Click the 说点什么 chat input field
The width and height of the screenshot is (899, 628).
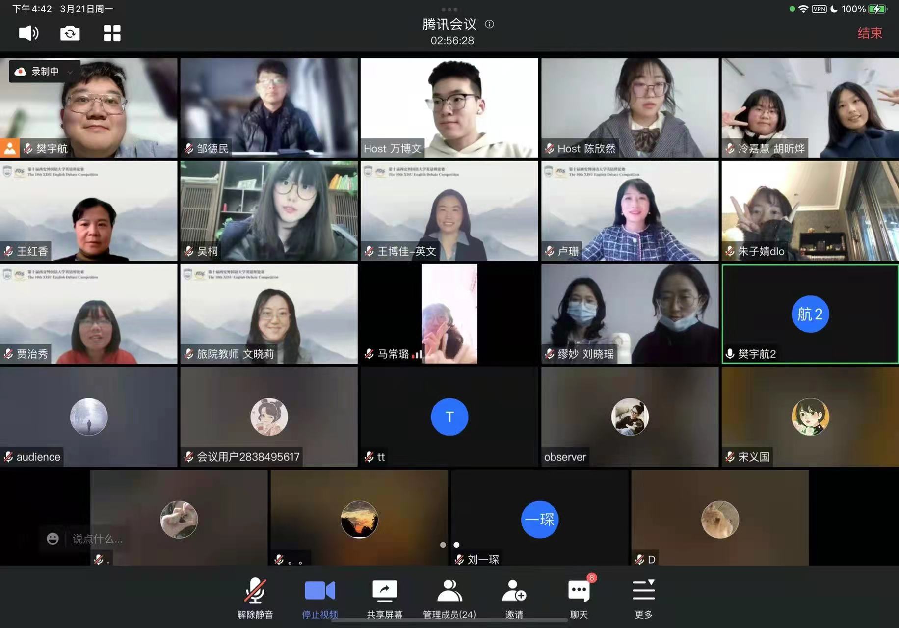[x=97, y=539]
